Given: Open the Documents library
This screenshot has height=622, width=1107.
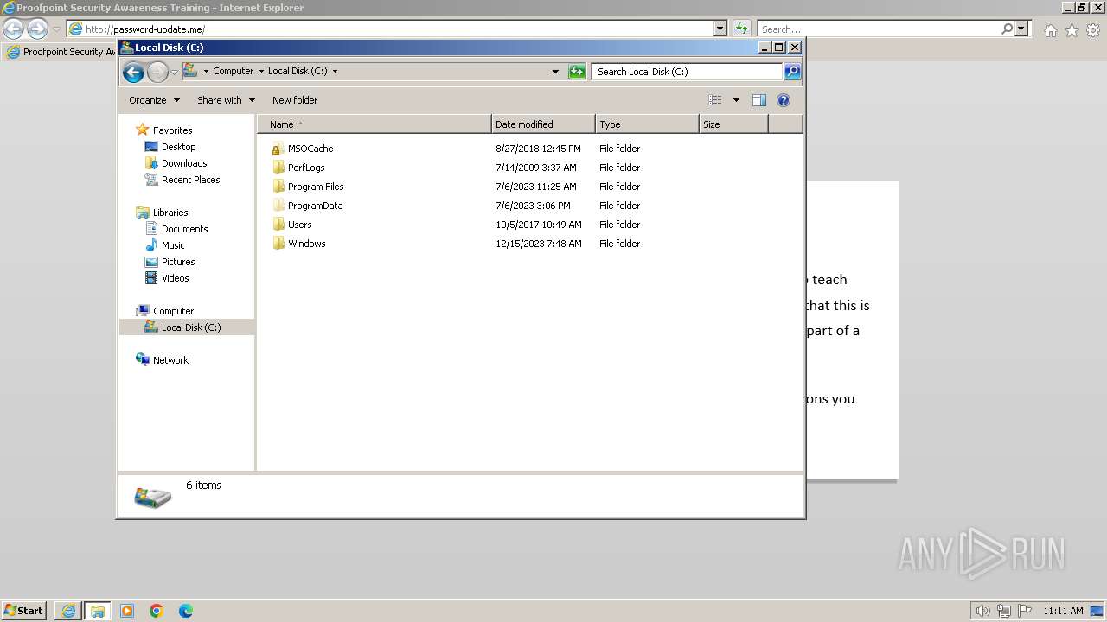Looking at the screenshot, I should [x=184, y=229].
